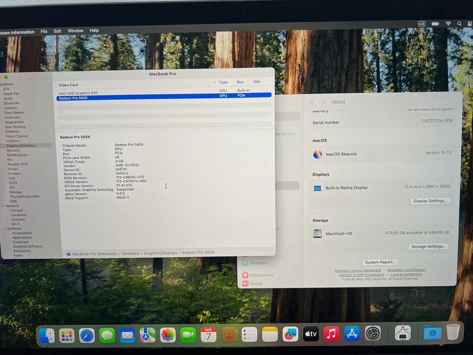473x355 pixels.
Task: Select Firewall under Network
Action: [17, 210]
